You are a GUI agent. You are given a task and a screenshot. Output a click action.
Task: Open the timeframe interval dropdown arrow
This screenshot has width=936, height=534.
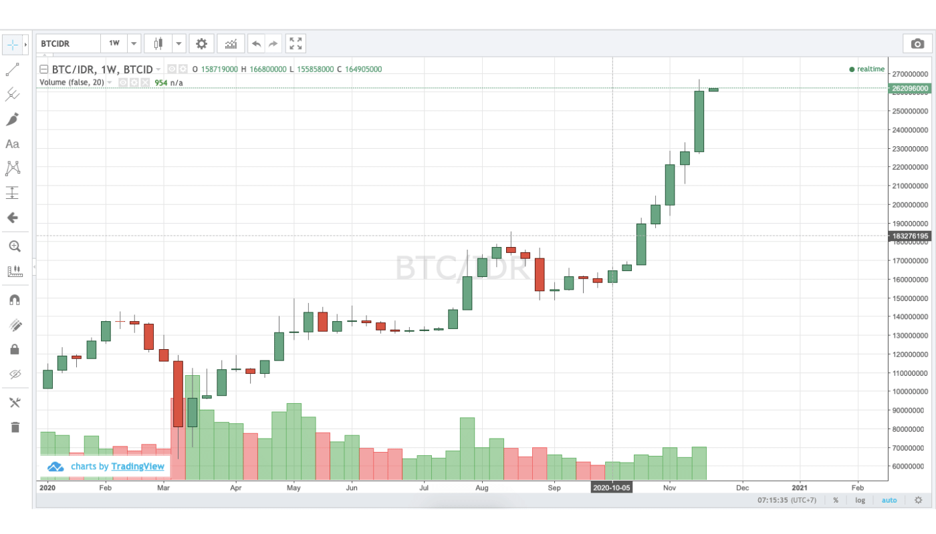134,44
